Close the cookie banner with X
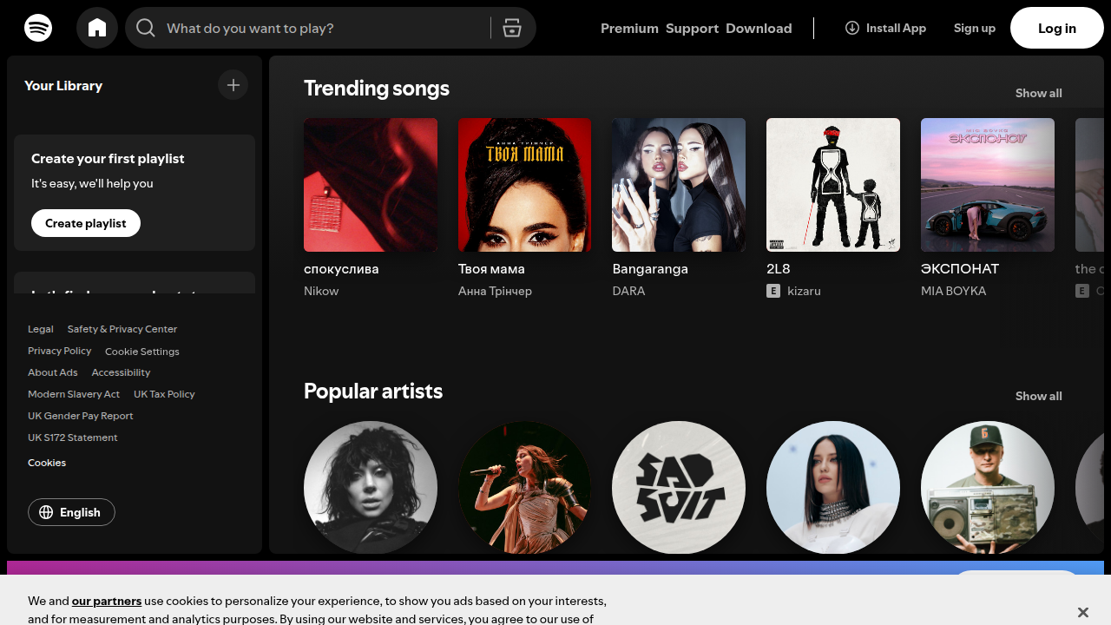The height and width of the screenshot is (625, 1111). pos(1082,612)
